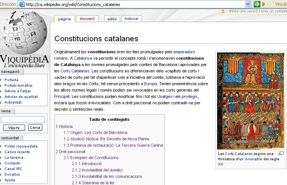Open Canal IRC link
The image size is (287, 185).
pyautogui.click(x=14, y=169)
